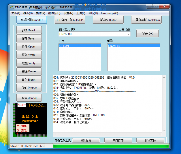This screenshot has width=181, height=154.
Task: Confirm with the 确定 OK button
Action: click(148, 33)
